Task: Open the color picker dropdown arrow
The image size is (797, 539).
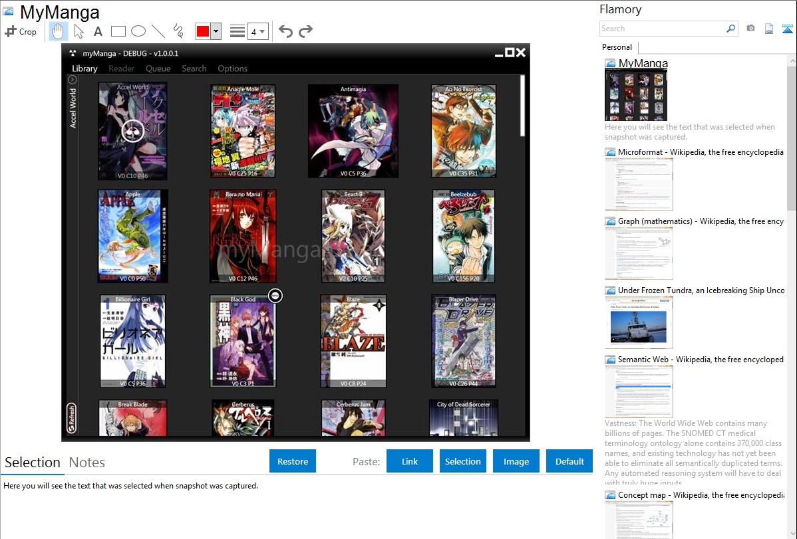Action: click(216, 31)
